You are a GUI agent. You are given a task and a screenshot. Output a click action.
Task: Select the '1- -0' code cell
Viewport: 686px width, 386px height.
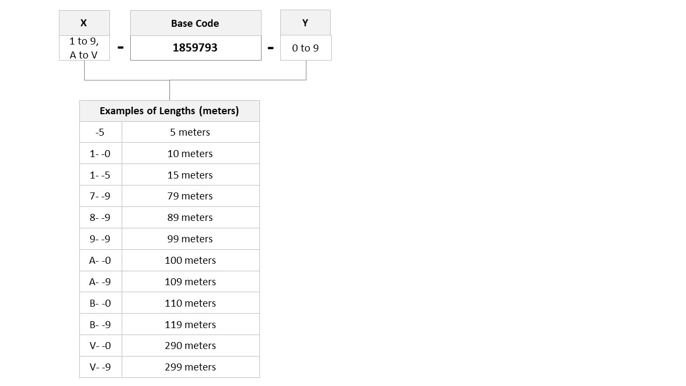[x=101, y=153]
